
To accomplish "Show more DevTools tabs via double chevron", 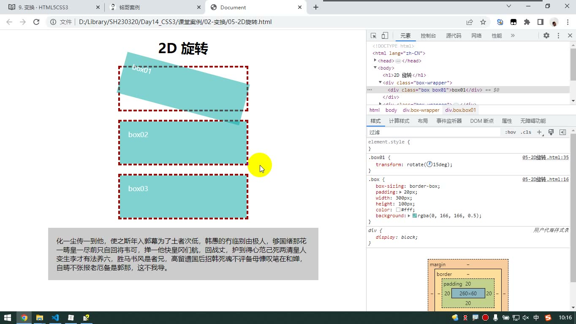I will pos(513,36).
